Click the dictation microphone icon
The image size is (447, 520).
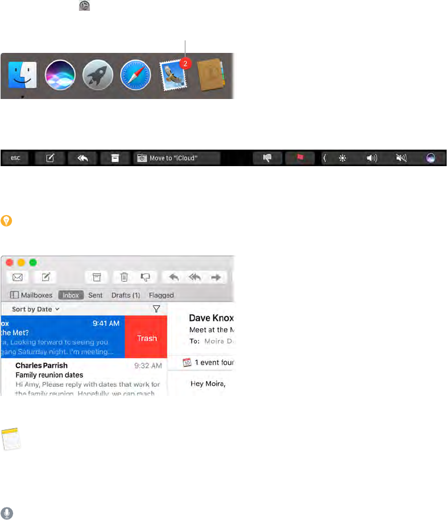7,513
